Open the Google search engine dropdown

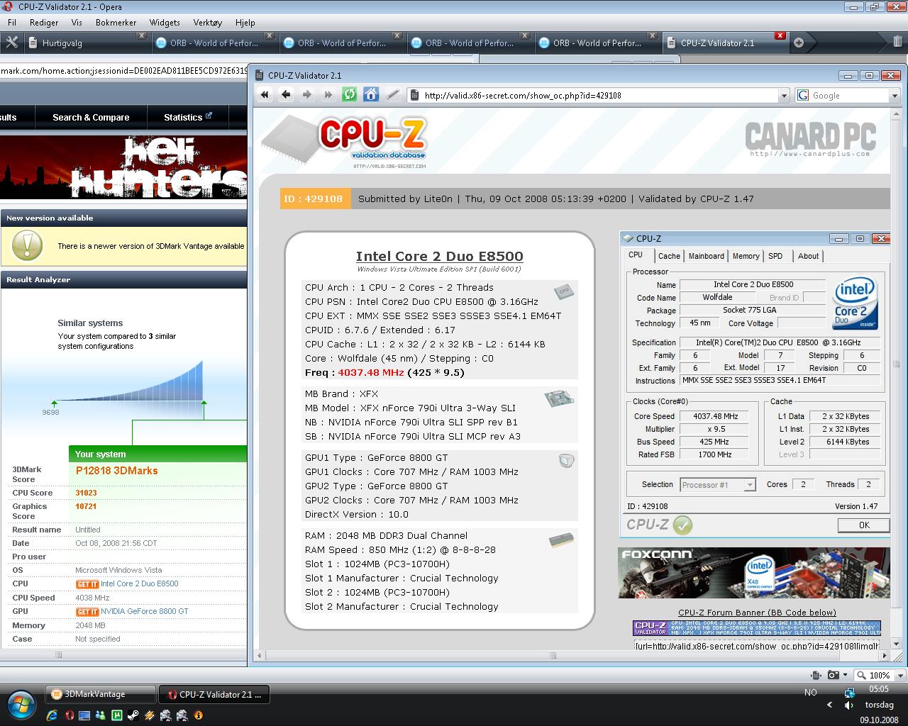tap(895, 95)
